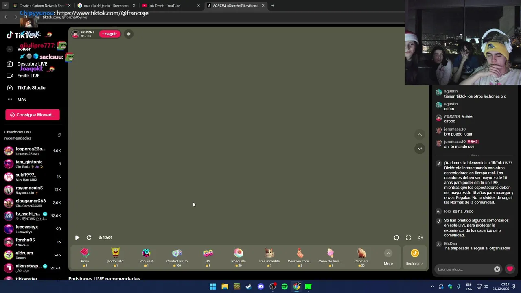
Task: Play the paused live stream
Action: [x=77, y=238]
